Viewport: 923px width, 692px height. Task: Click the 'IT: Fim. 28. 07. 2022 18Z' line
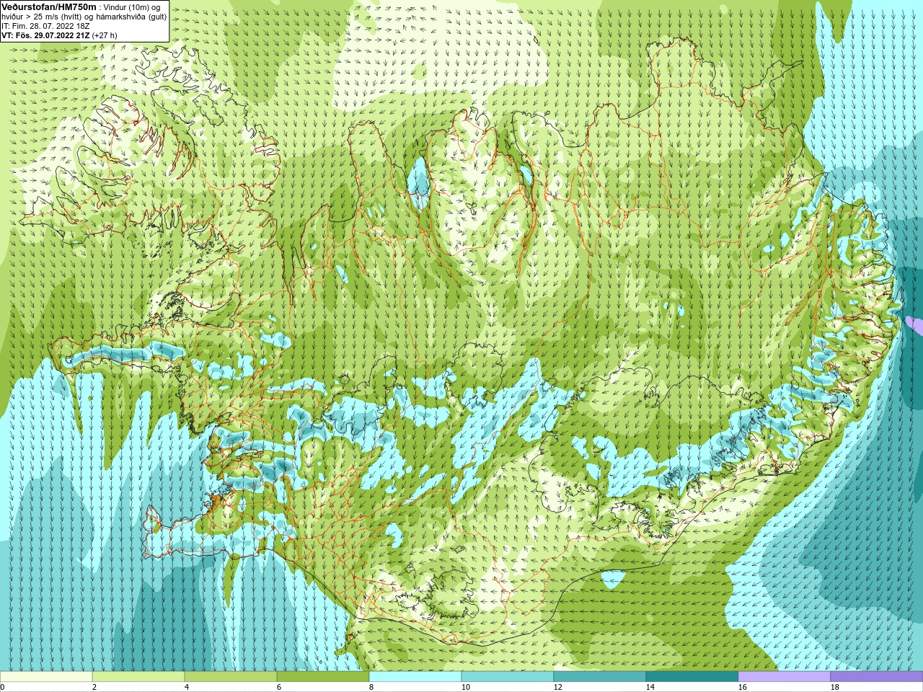click(46, 25)
